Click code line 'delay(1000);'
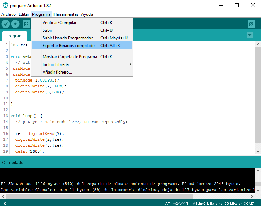The image size is (261, 206). tap(30, 151)
